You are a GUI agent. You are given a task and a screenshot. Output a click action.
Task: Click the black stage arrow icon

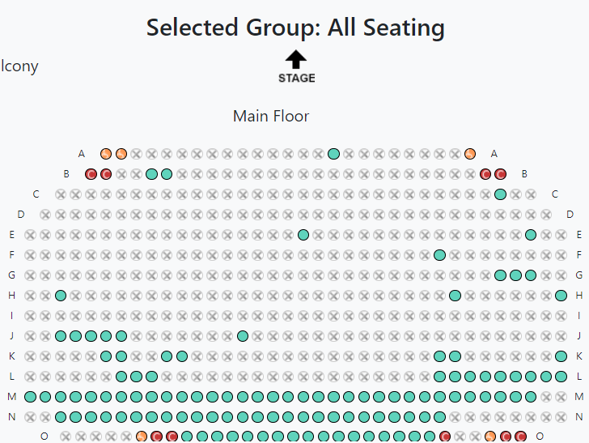click(296, 59)
